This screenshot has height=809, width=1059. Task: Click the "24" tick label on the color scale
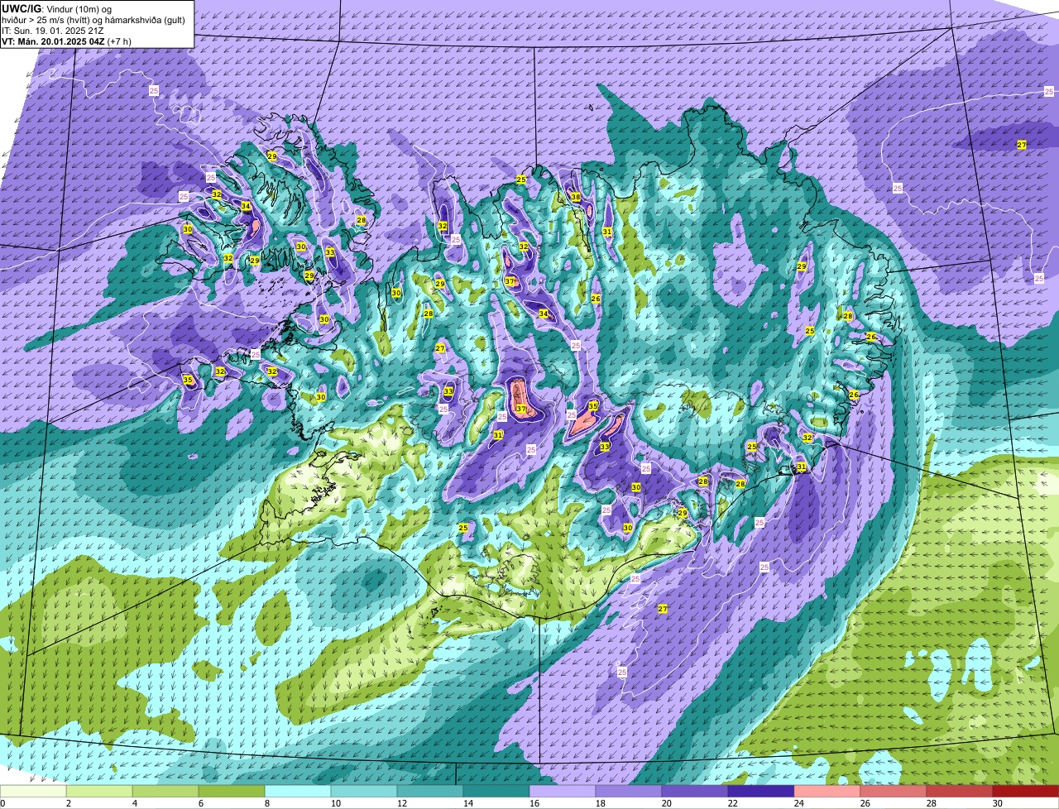pyautogui.click(x=799, y=803)
